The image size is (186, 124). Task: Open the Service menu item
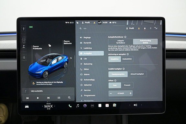[85, 90]
